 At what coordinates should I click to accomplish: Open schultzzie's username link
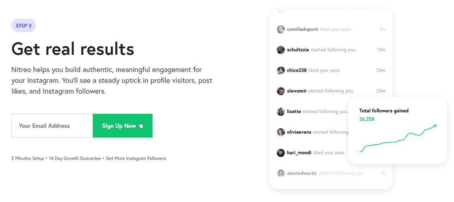[x=298, y=50]
